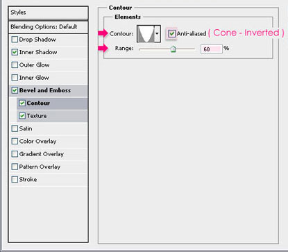Click the Range percentage input field
Viewport: 288px width, 252px height.
pos(212,49)
